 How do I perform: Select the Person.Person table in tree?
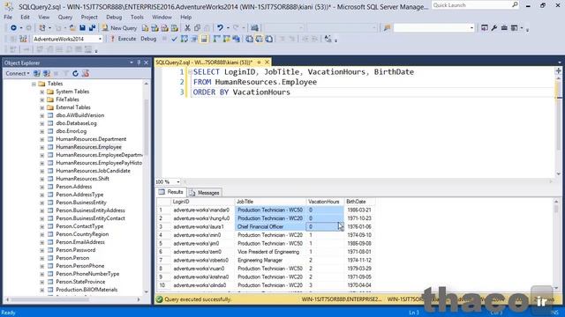coord(72,258)
